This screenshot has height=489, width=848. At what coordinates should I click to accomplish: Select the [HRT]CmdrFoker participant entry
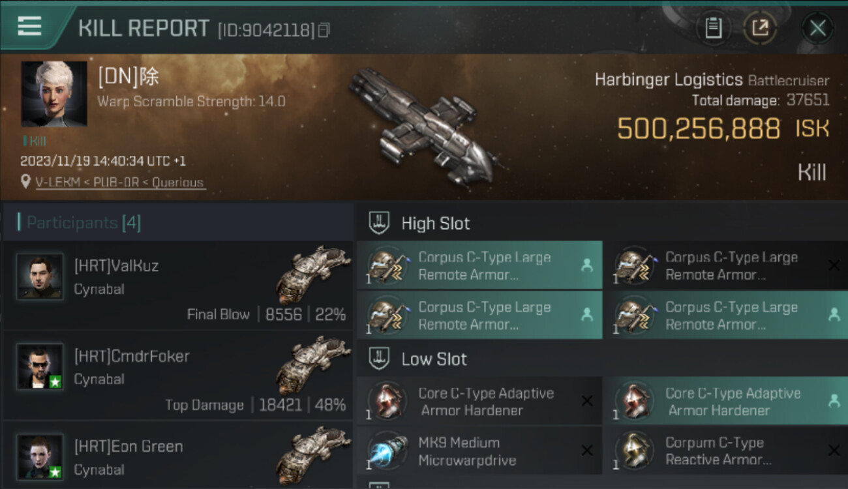(177, 376)
